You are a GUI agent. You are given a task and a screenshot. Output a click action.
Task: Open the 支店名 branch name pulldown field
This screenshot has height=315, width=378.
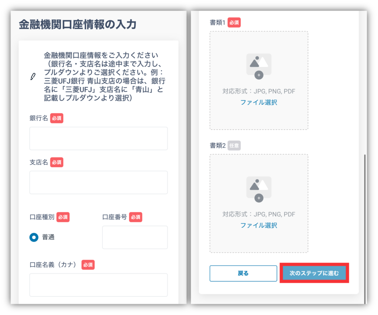pyautogui.click(x=99, y=182)
